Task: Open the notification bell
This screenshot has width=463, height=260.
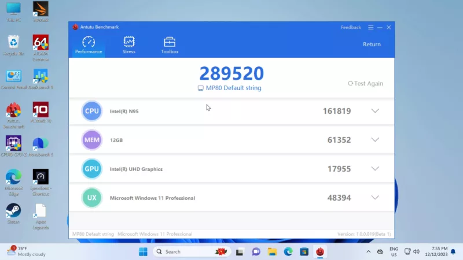Action: click(x=453, y=252)
